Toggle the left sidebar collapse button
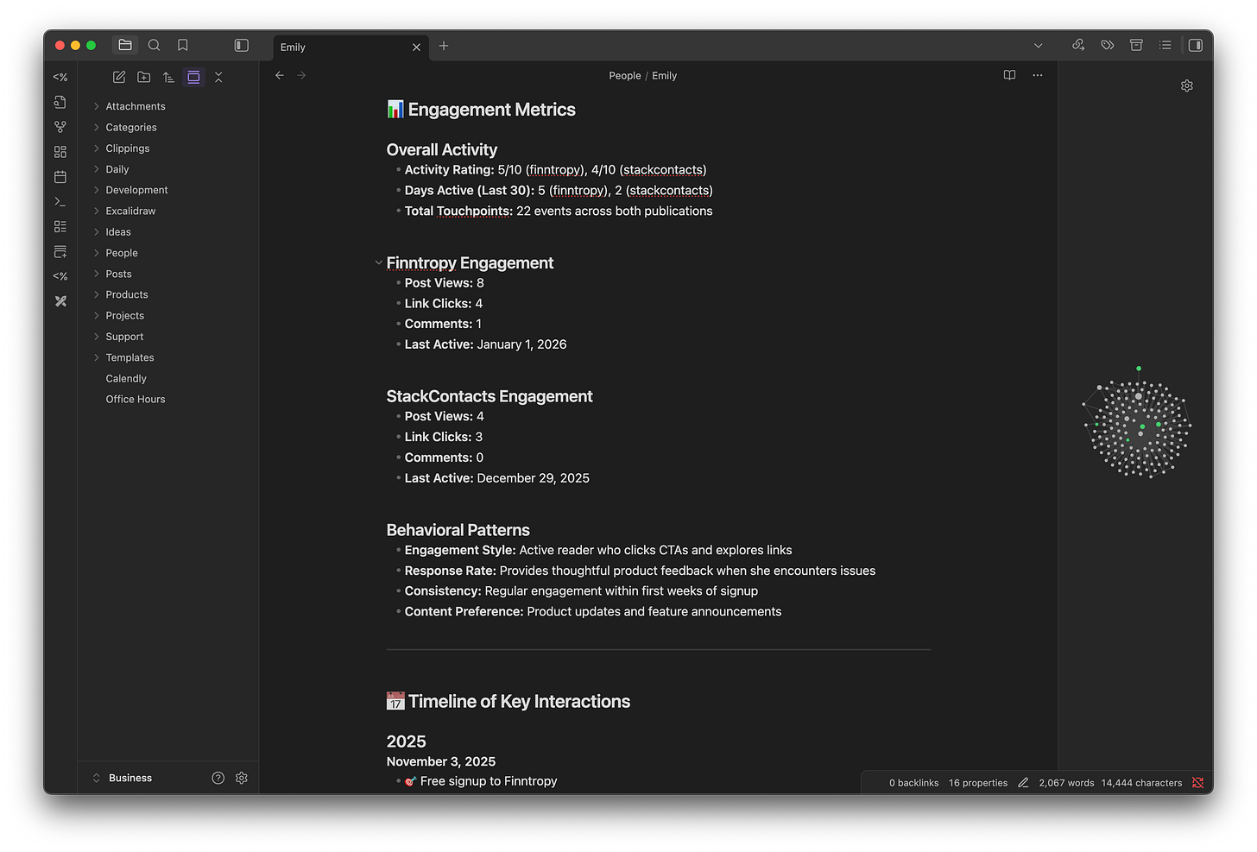Image resolution: width=1257 pixels, height=852 pixels. coord(242,45)
